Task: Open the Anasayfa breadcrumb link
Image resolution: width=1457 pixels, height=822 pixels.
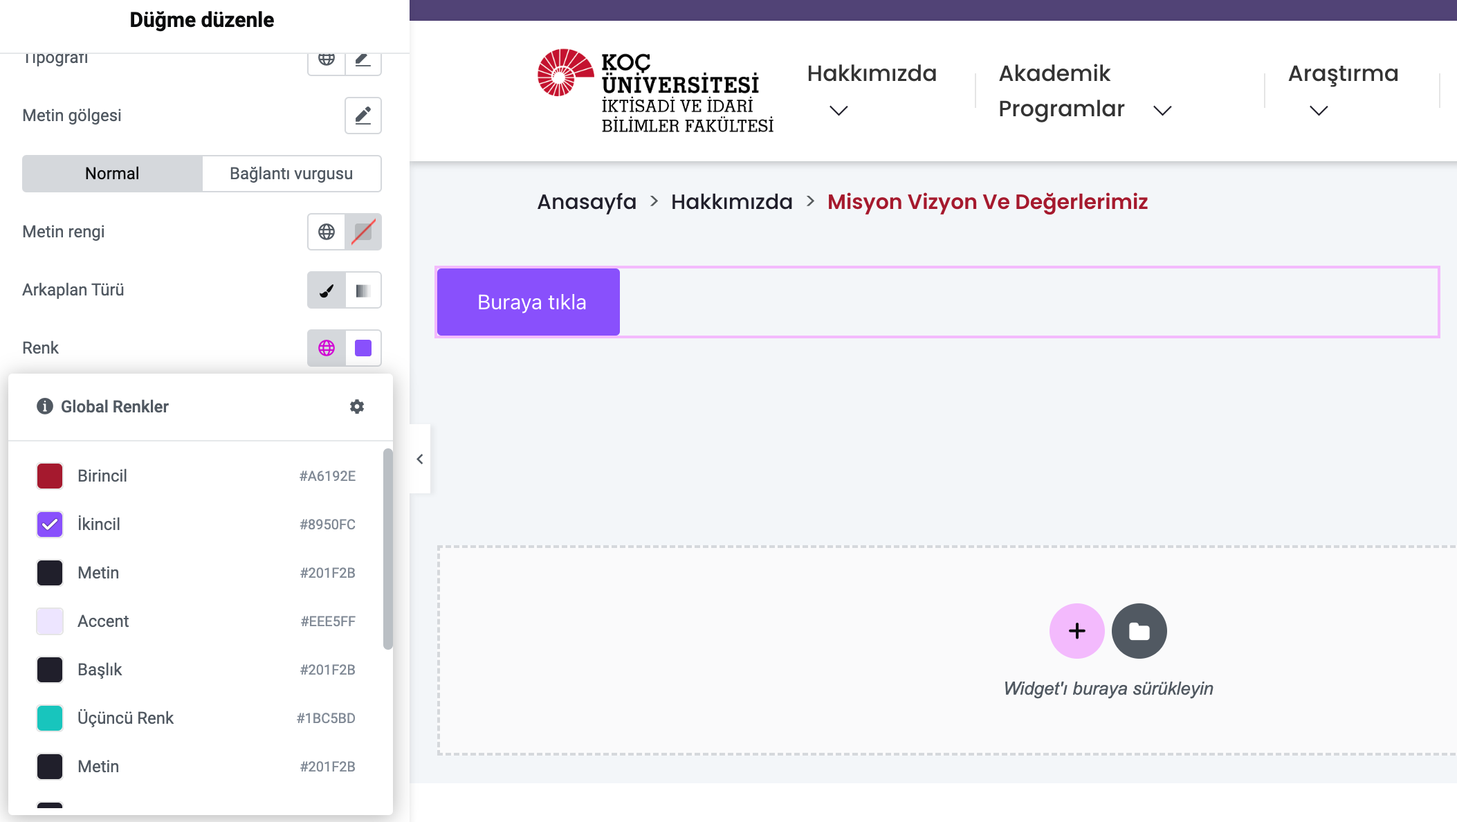Action: (x=587, y=202)
